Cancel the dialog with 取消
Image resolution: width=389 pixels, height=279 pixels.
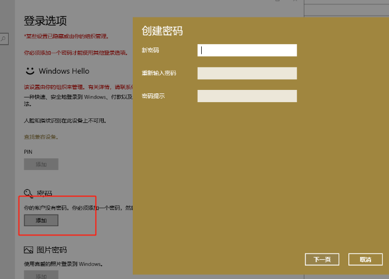point(365,259)
